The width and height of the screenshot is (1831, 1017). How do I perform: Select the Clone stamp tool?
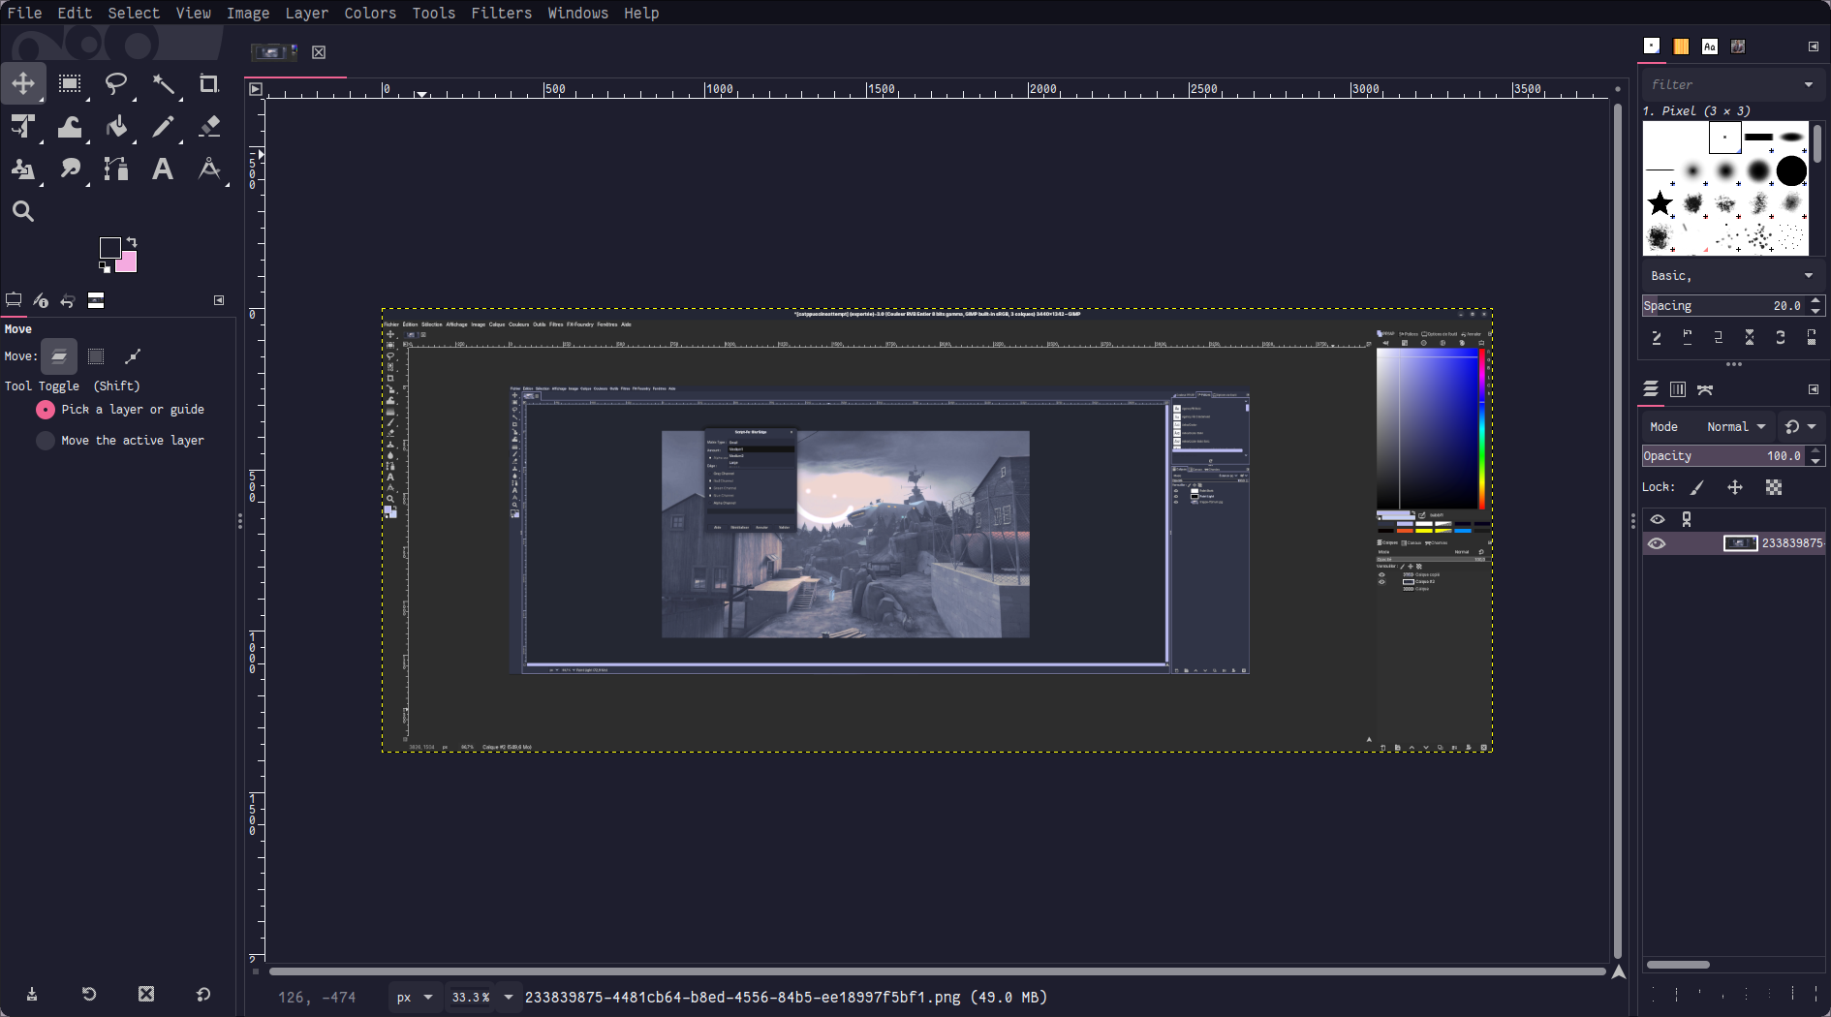[x=23, y=169]
